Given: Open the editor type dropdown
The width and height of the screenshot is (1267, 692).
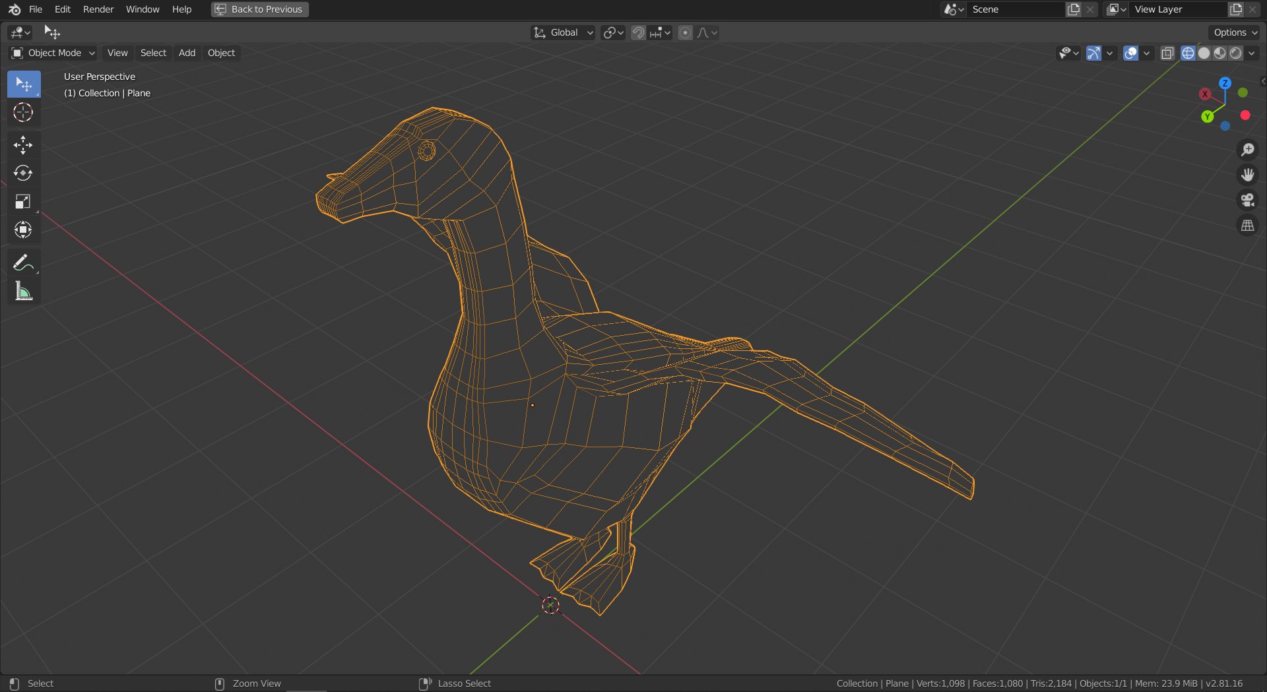Looking at the screenshot, I should click(21, 32).
